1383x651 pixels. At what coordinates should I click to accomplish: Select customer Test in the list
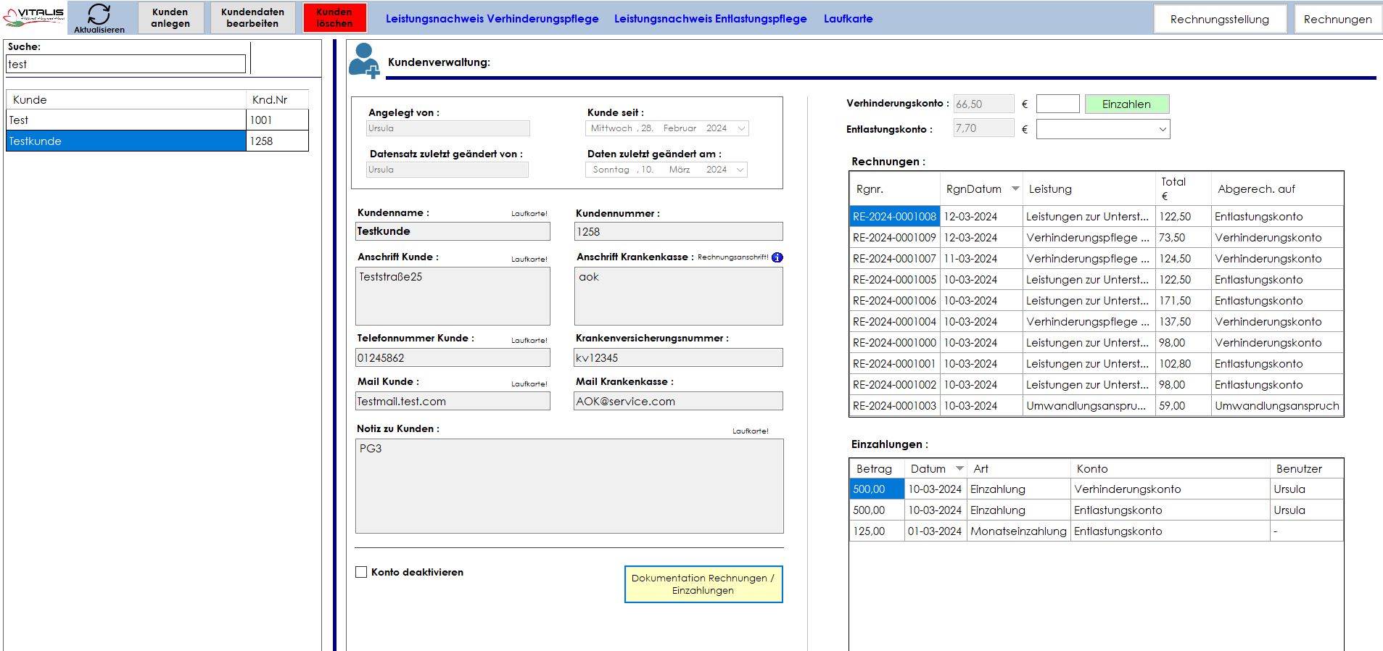pyautogui.click(x=157, y=120)
